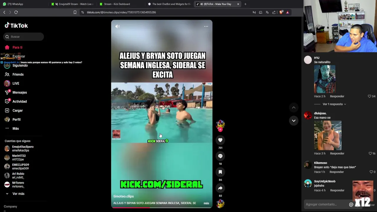Close the TikTok browser tab

point(238,4)
